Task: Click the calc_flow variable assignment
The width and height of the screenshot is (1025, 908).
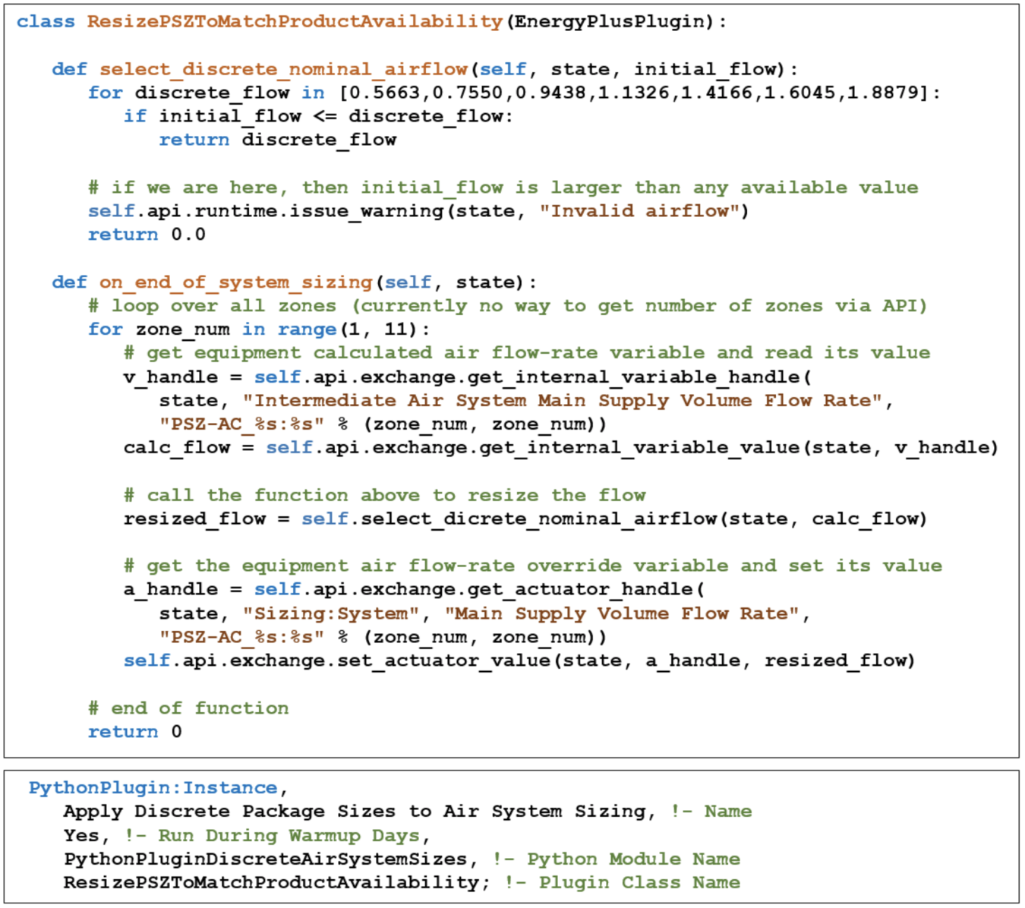Action: 176,448
